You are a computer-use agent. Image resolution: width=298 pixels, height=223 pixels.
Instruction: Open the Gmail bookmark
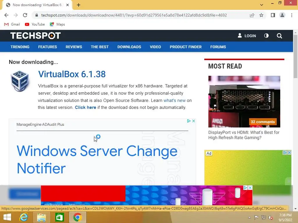click(x=12, y=24)
